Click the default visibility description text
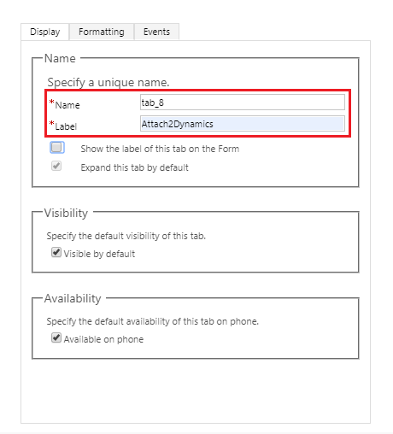Viewport: 393px width, 434px height. 126,236
